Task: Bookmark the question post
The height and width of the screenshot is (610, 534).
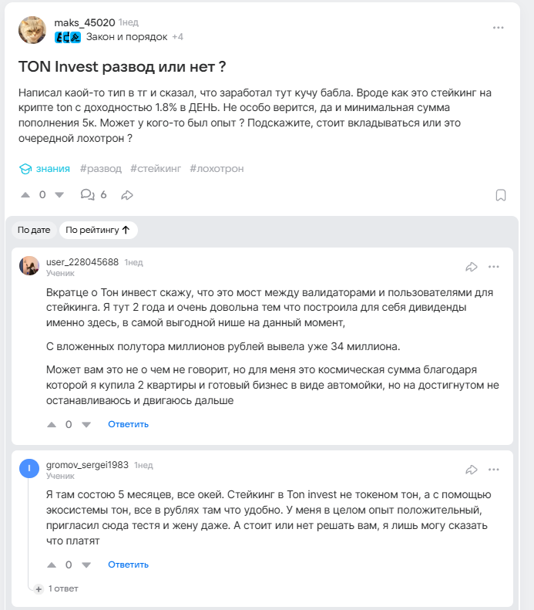Action: [500, 194]
